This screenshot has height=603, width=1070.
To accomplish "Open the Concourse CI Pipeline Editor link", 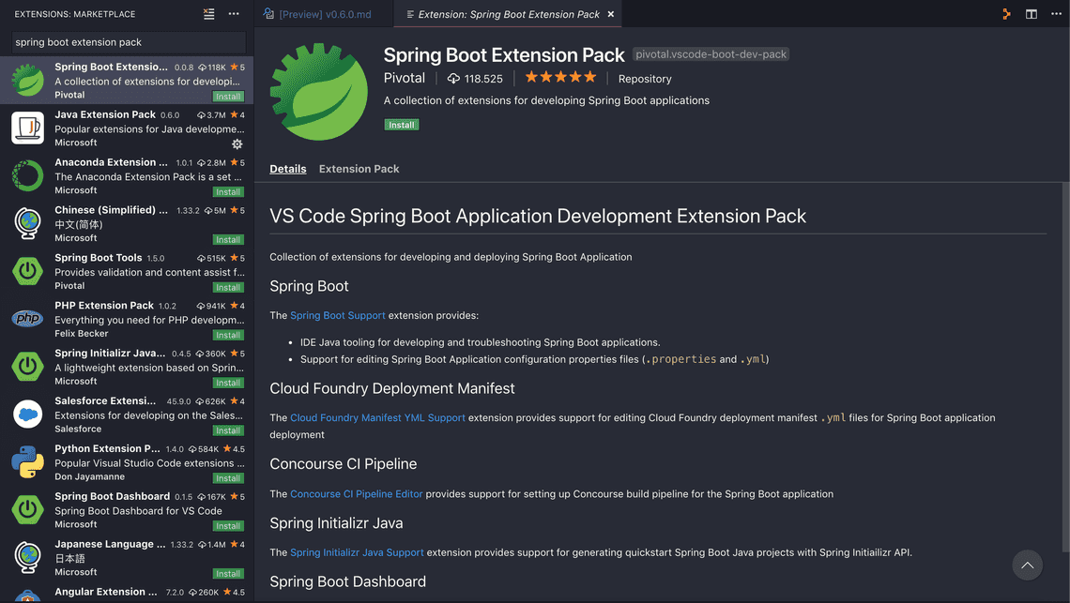I will coord(356,493).
